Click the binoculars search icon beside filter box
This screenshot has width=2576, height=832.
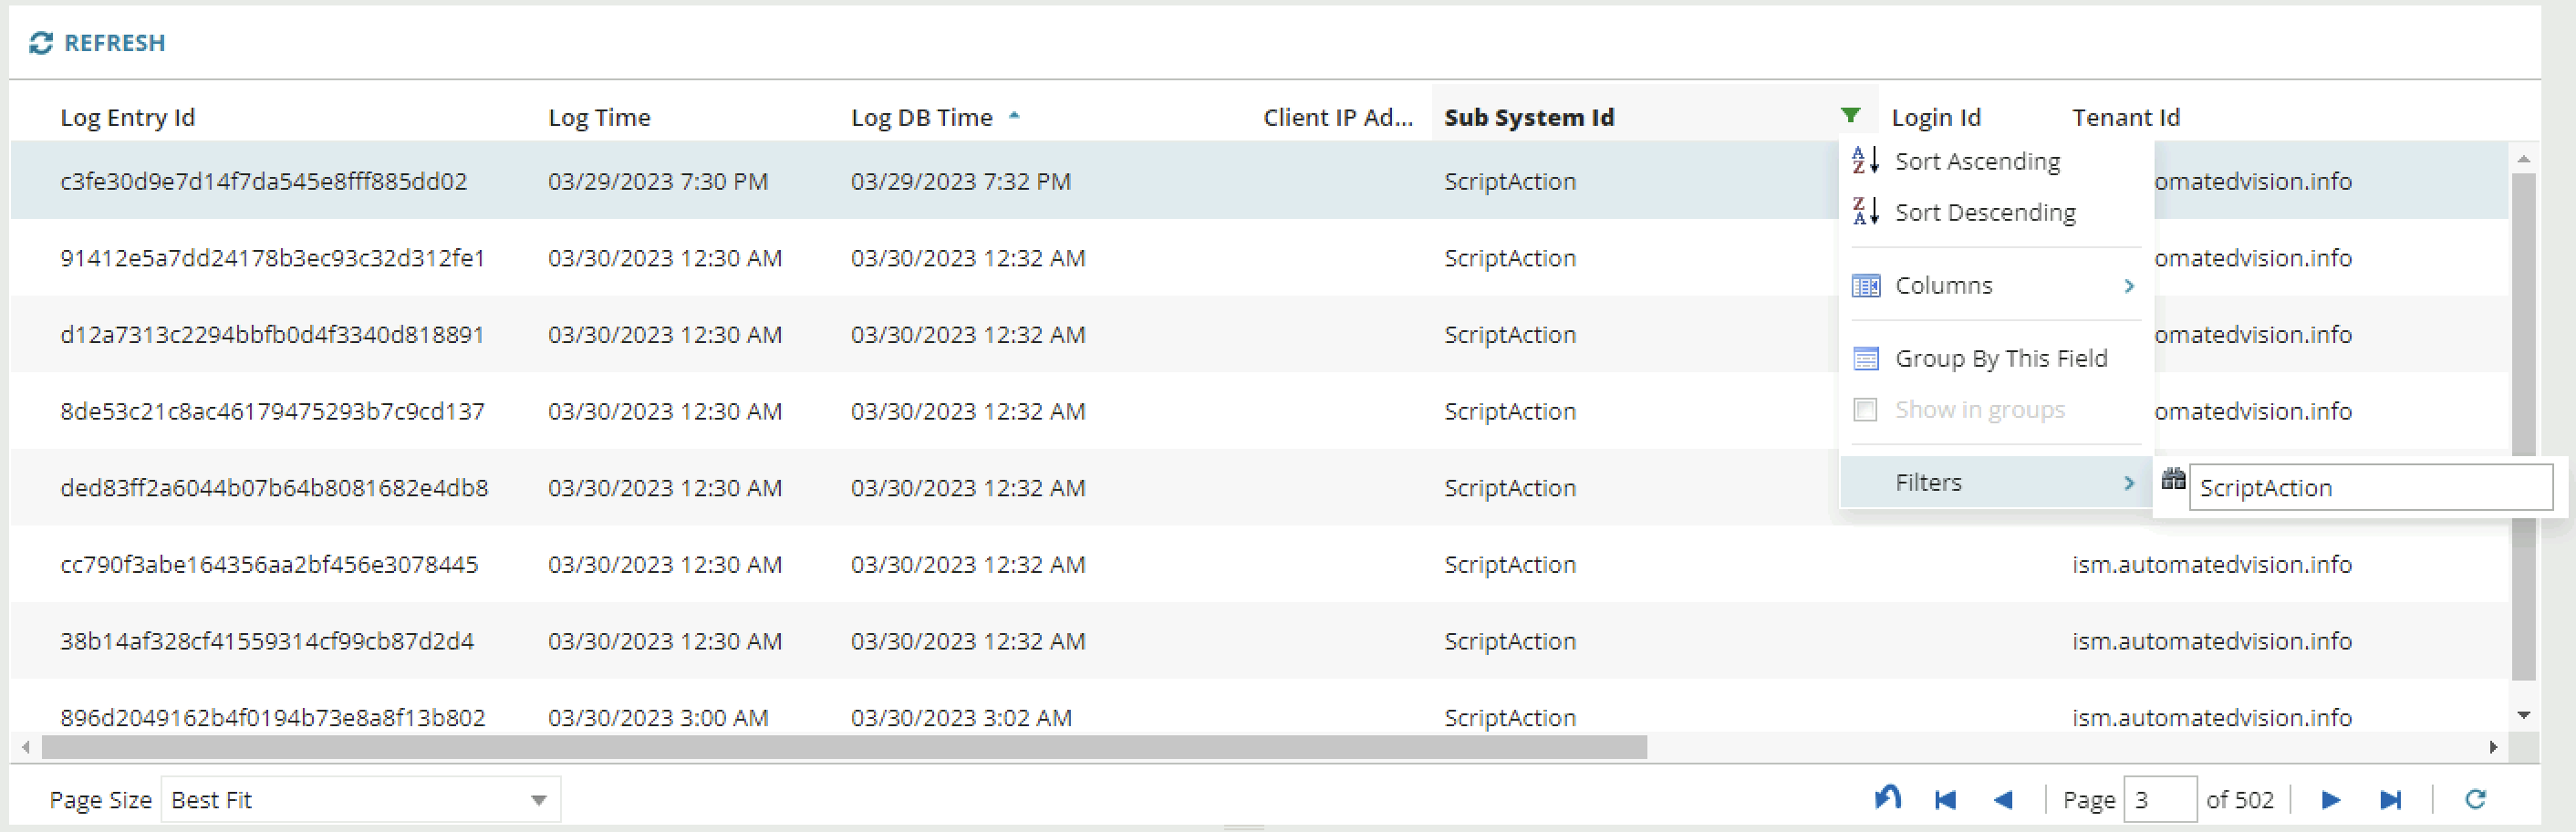point(2172,479)
